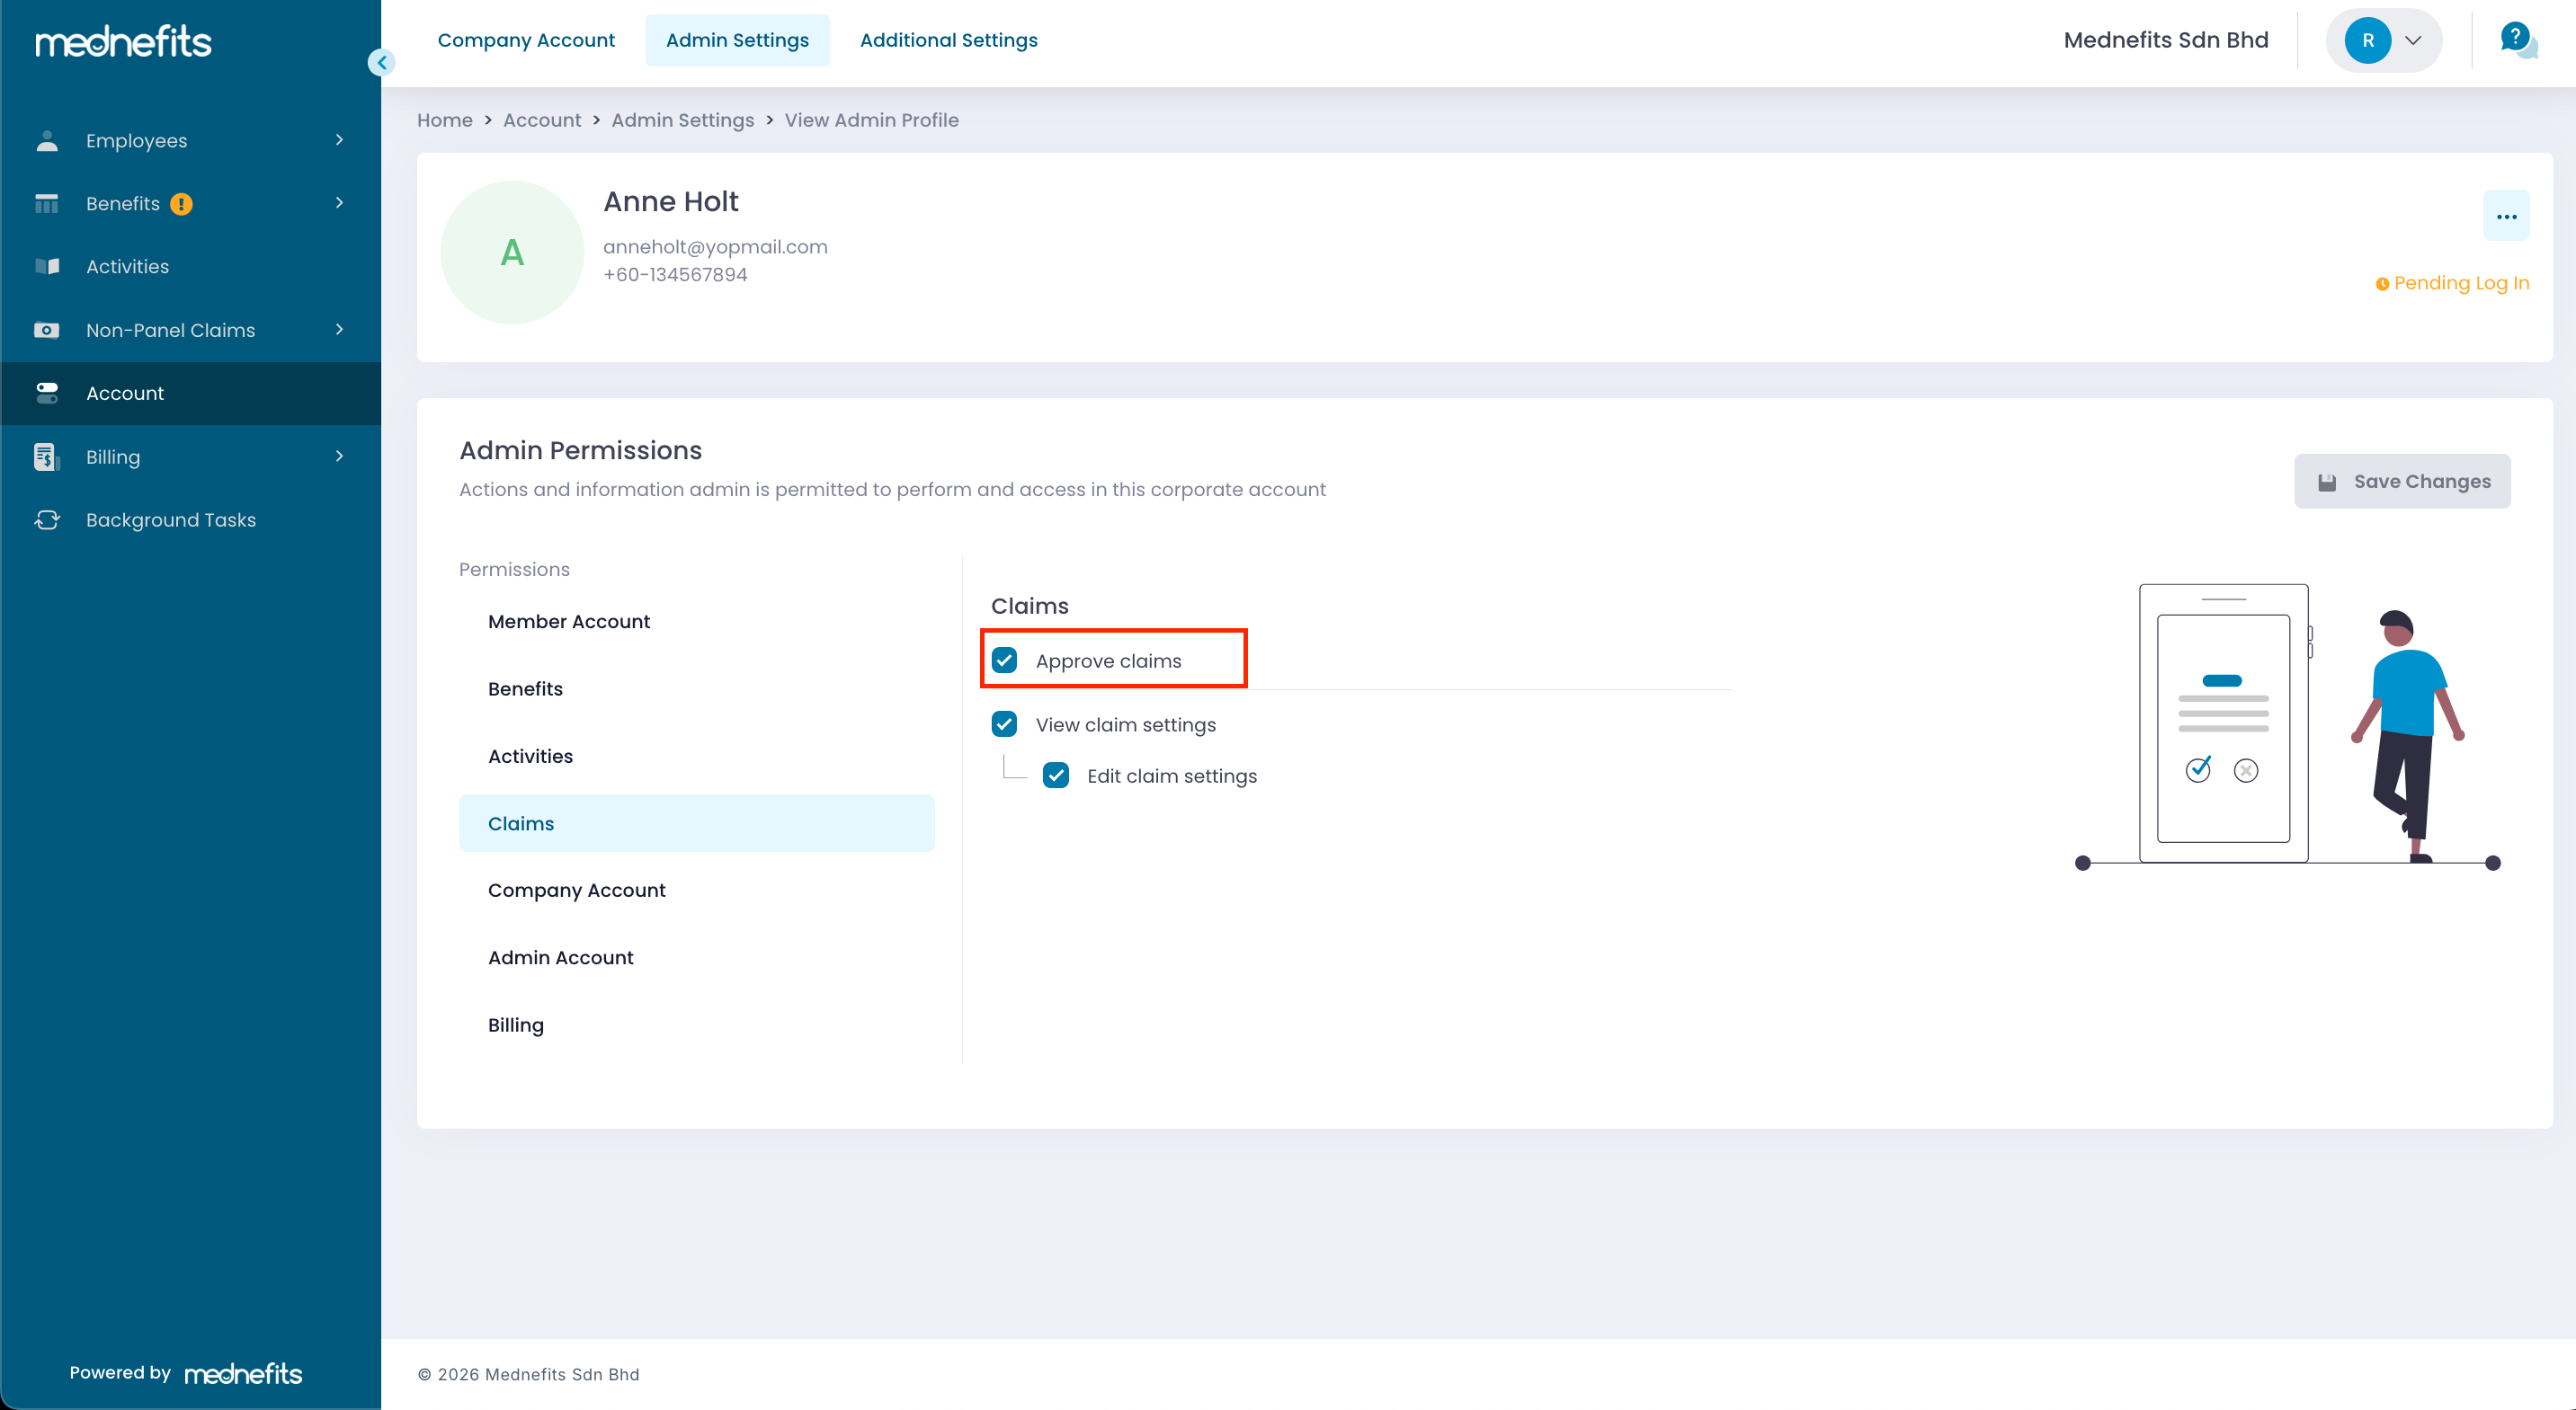Screen dimensions: 2576x1410
Task: Open the user account dropdown arrow
Action: coord(2413,40)
